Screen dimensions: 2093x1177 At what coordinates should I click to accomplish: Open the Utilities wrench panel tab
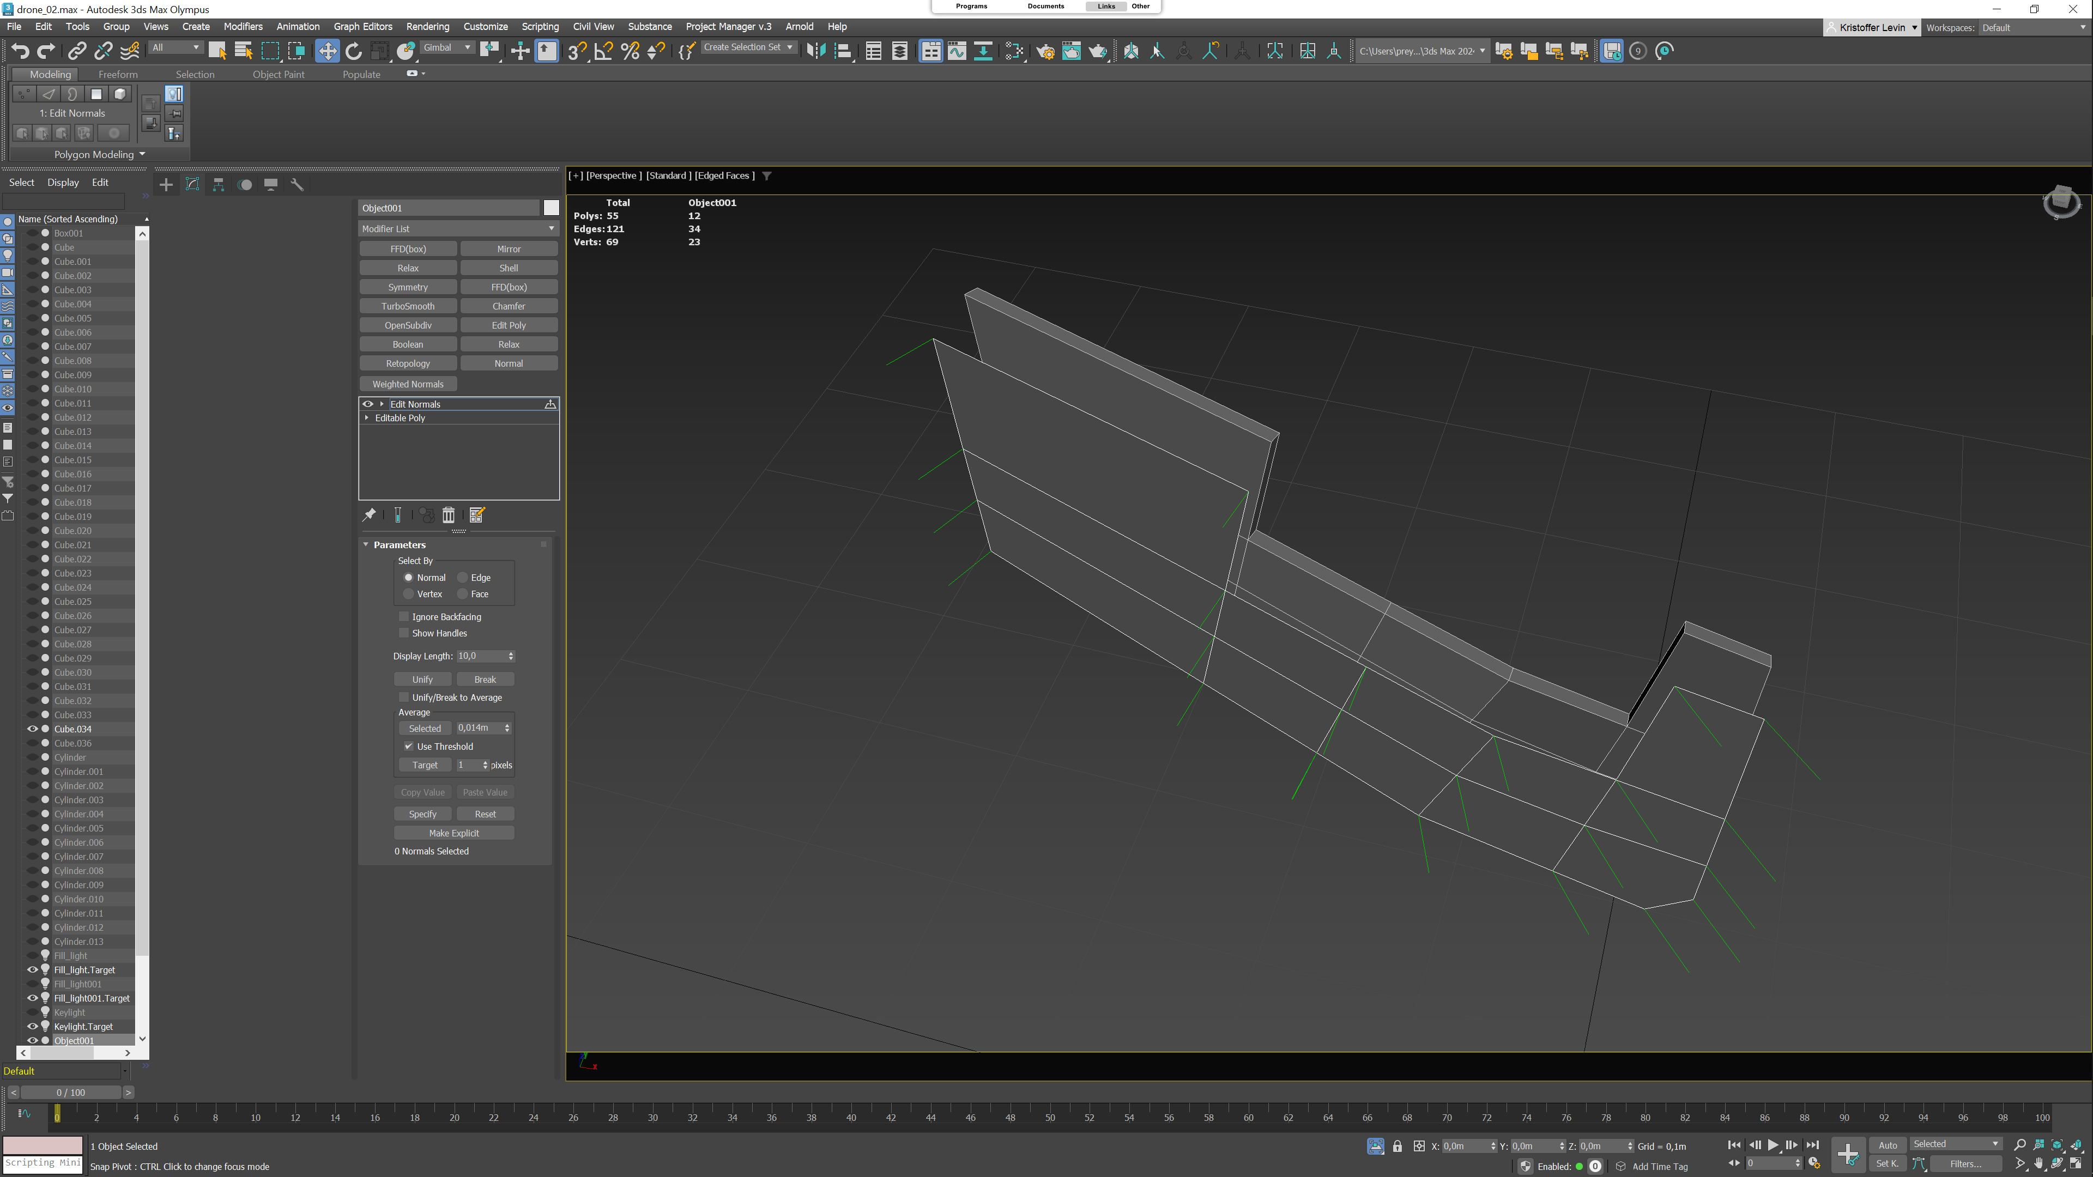(298, 184)
